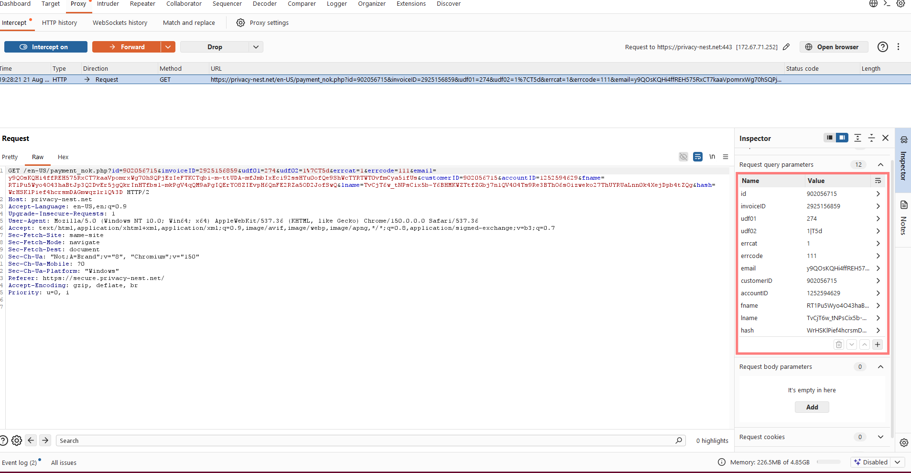Edit the request target with pencil icon
The image size is (911, 473).
point(786,47)
